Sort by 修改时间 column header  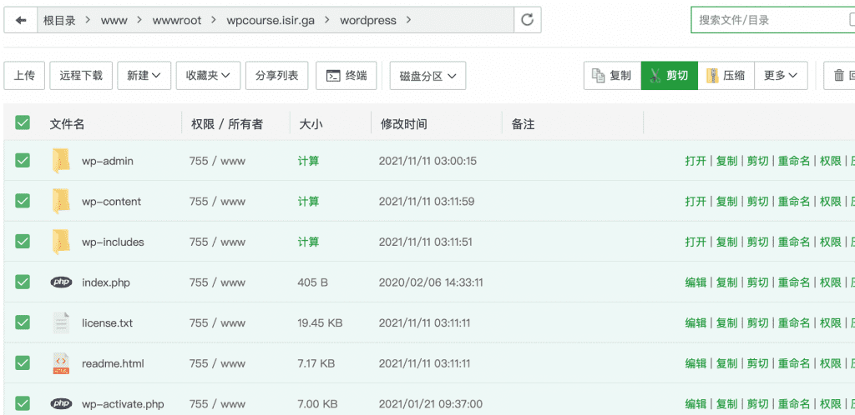(x=403, y=124)
